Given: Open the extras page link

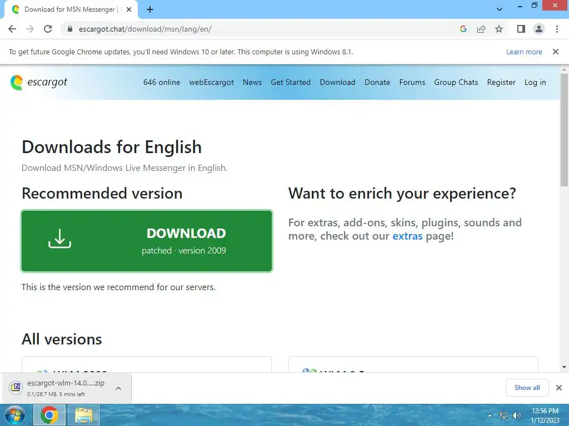Looking at the screenshot, I should point(407,236).
